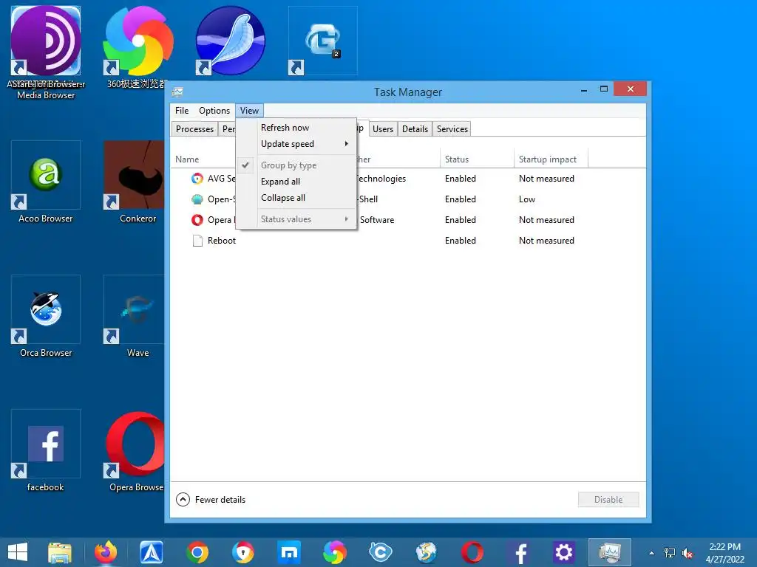
Task: Select the Opera startup entry icon
Action: point(197,220)
